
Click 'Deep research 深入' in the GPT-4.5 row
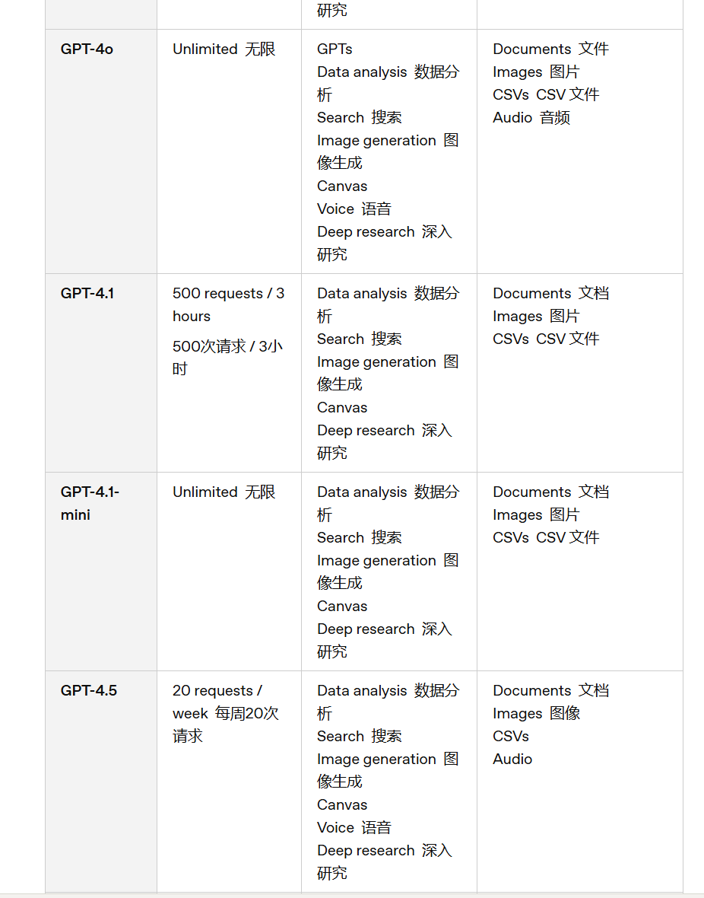pos(385,851)
